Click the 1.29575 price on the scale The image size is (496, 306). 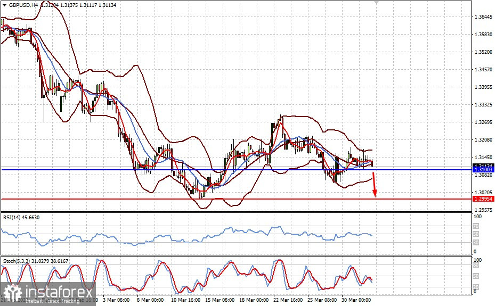[x=484, y=210]
